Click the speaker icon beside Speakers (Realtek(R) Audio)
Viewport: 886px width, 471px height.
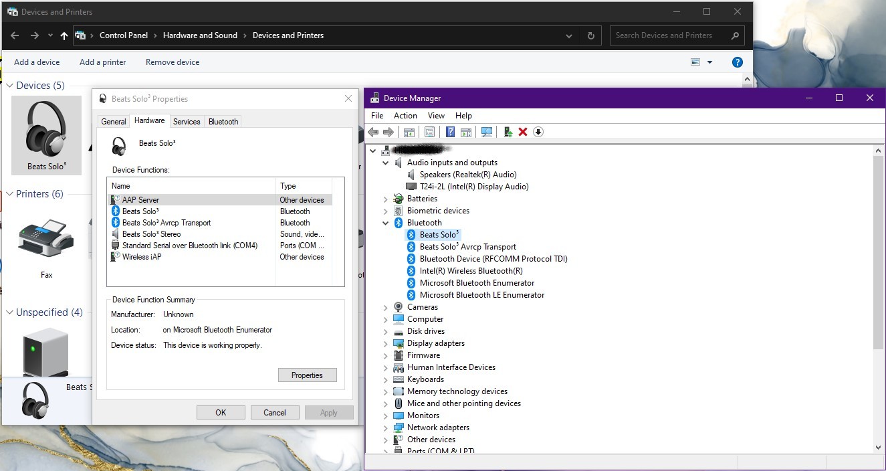pos(411,175)
